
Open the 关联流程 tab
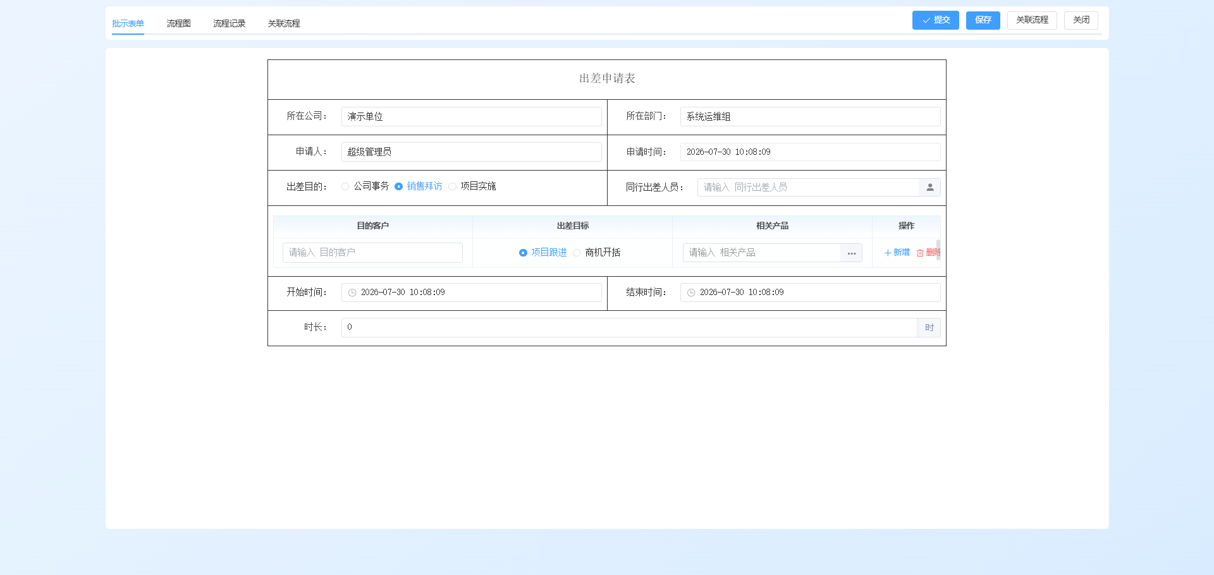[284, 23]
